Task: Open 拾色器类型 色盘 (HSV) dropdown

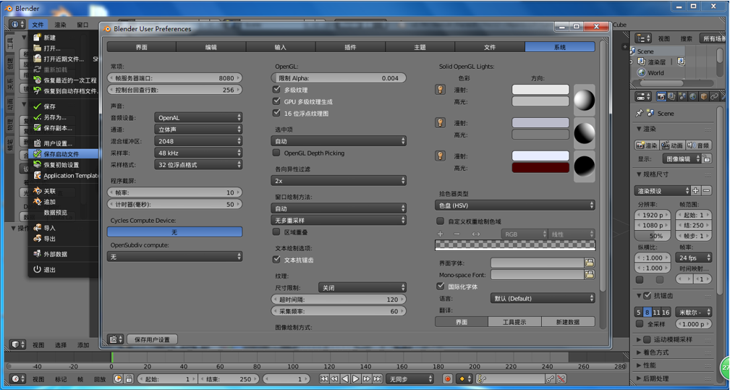Action: click(515, 205)
